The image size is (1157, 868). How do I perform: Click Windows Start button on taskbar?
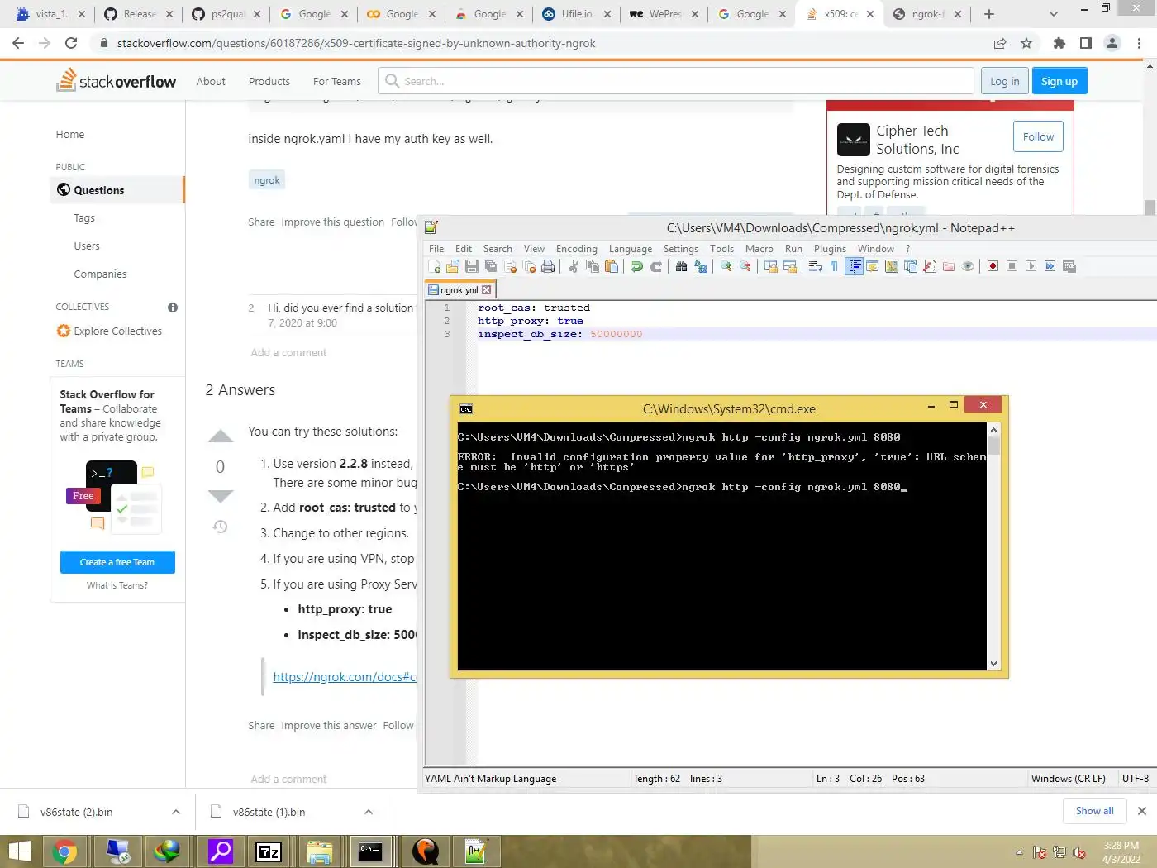click(19, 851)
